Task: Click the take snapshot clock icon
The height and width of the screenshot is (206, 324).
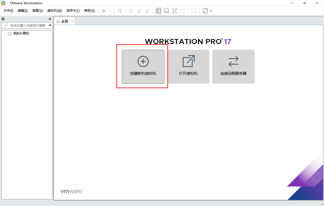Action: (131, 11)
